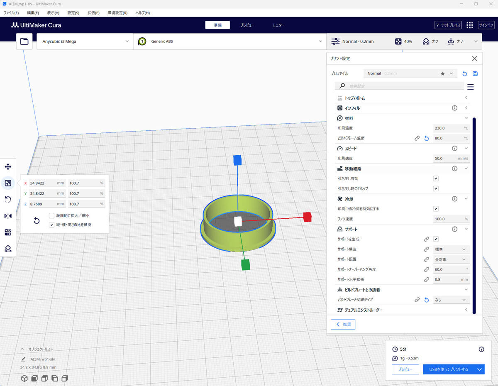Open the File menu

tap(11, 13)
